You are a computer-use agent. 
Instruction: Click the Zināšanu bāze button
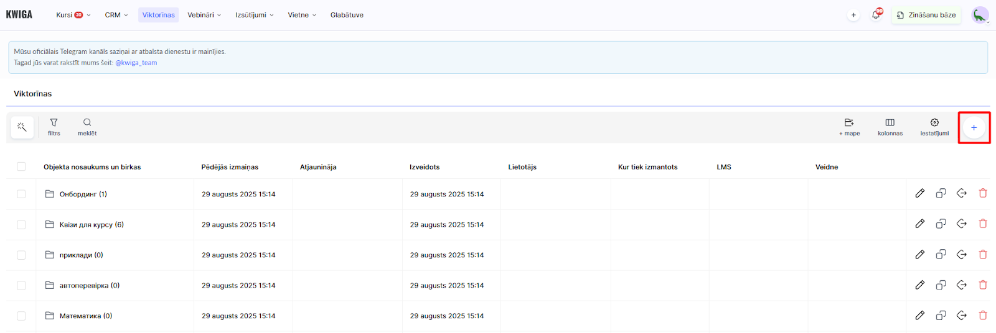[x=926, y=15]
